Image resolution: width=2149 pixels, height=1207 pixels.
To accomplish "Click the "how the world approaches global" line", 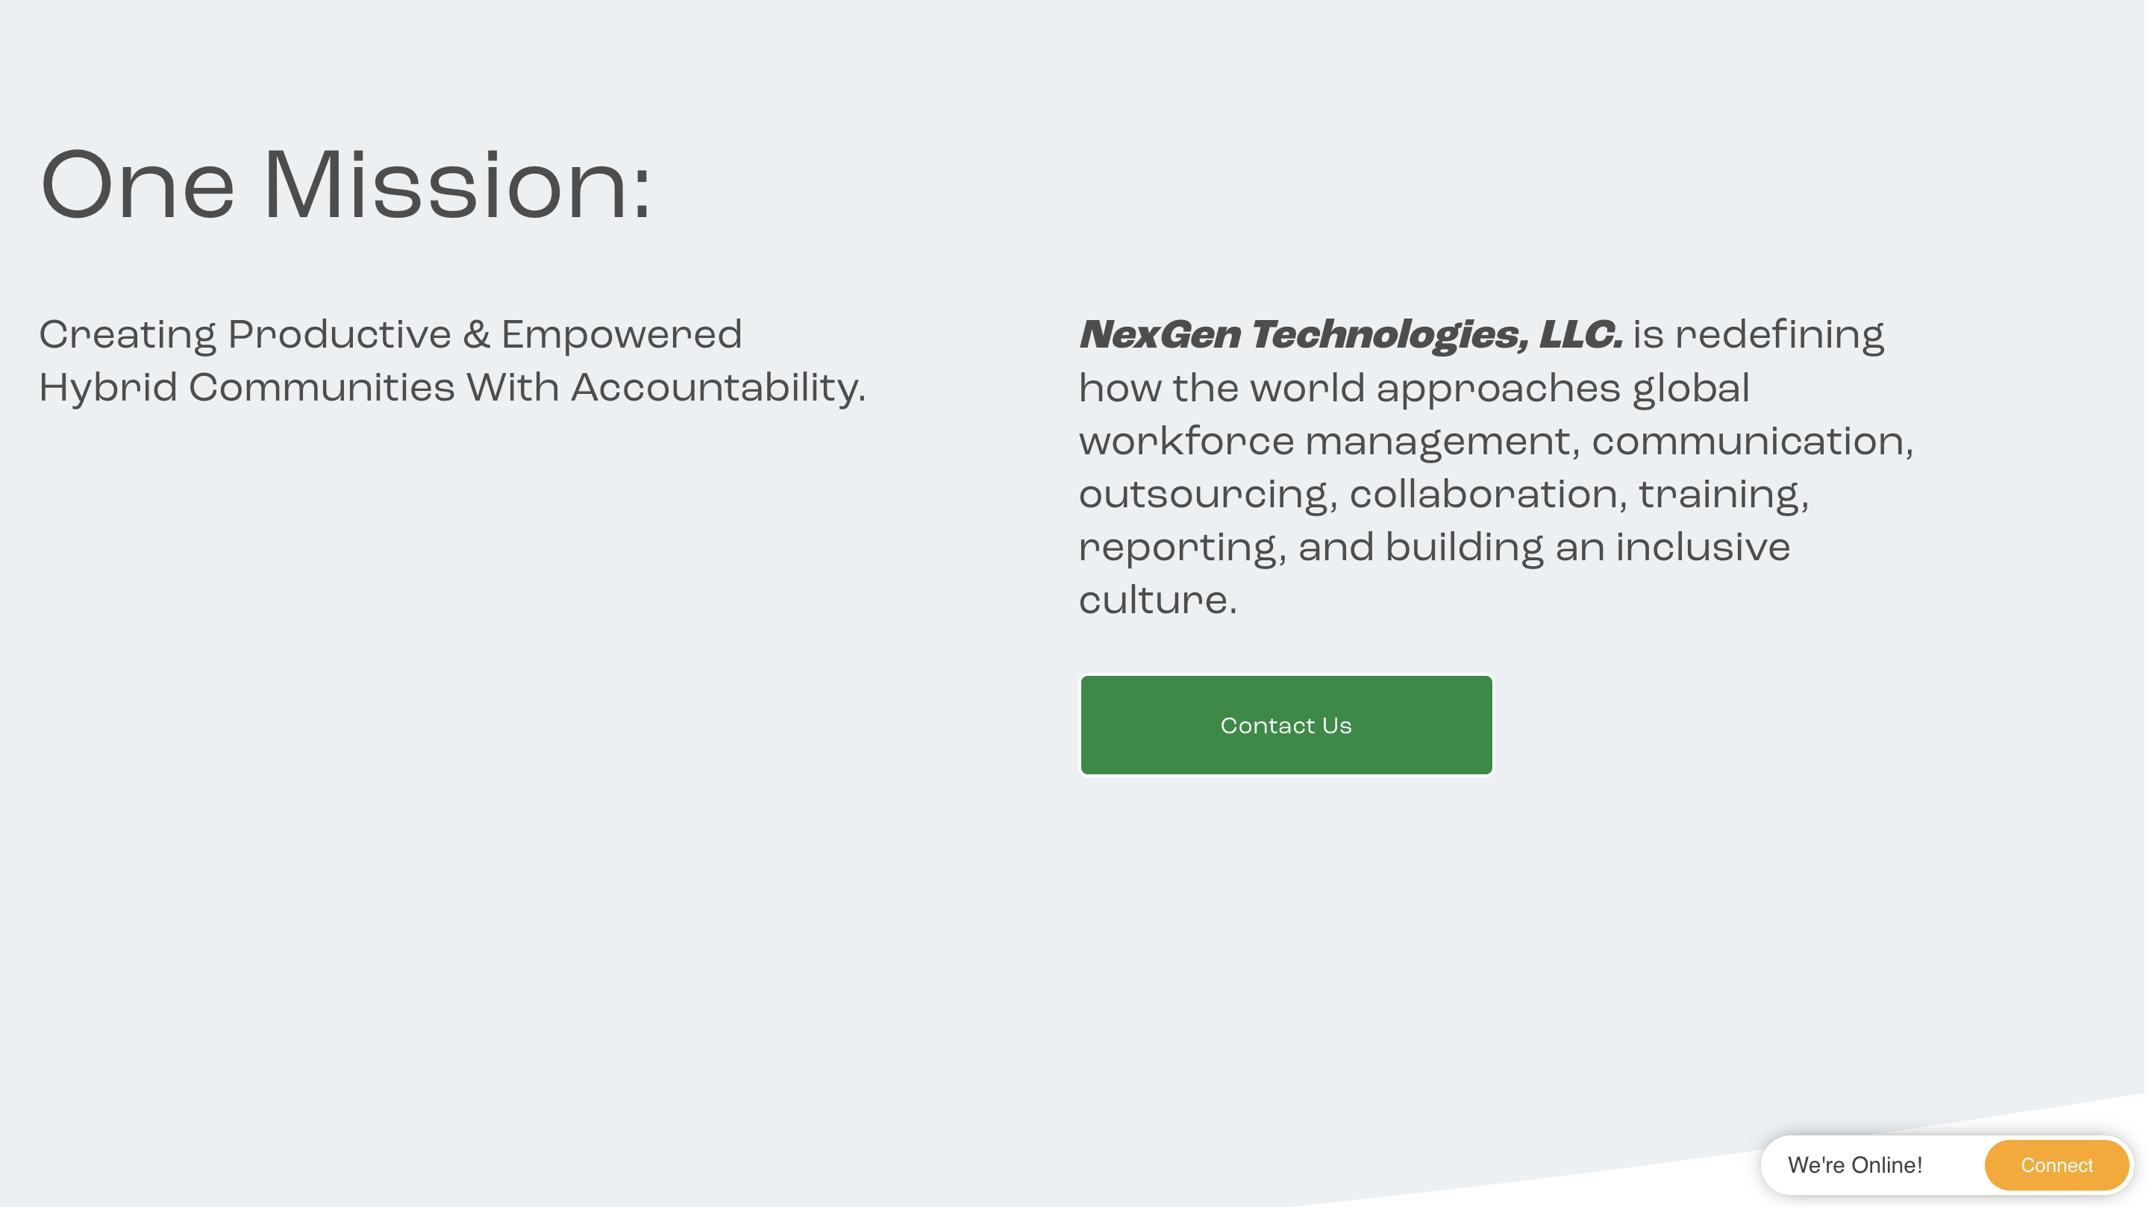I will click(x=1414, y=389).
